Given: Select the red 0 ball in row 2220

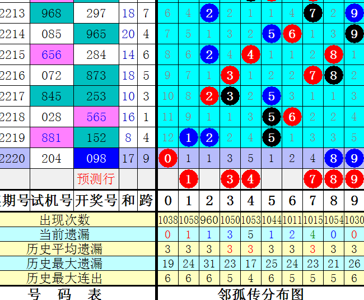Looking at the screenshot, I should [168, 158].
